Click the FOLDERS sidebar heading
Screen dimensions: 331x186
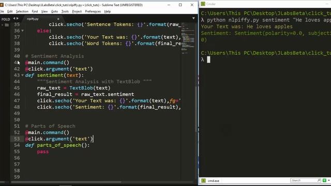6,19
